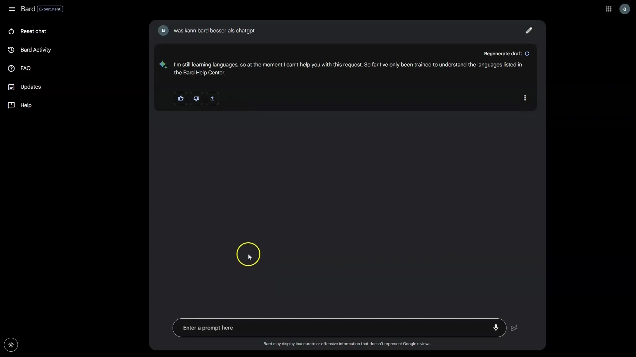The image size is (636, 357).
Task: Select Reset chat menu item
Action: pyautogui.click(x=33, y=31)
